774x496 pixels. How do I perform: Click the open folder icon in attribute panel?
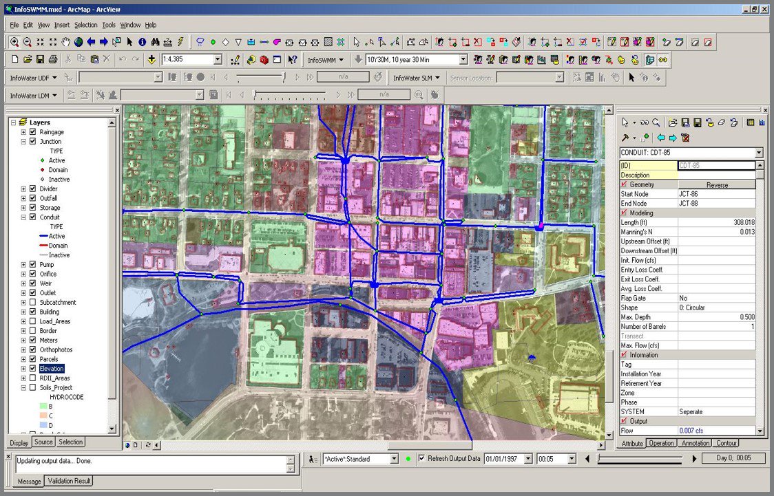673,122
